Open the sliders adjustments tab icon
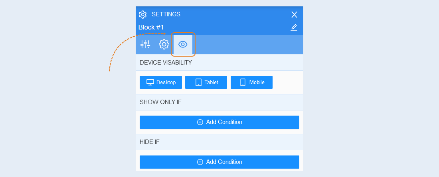The image size is (439, 177). (x=145, y=44)
